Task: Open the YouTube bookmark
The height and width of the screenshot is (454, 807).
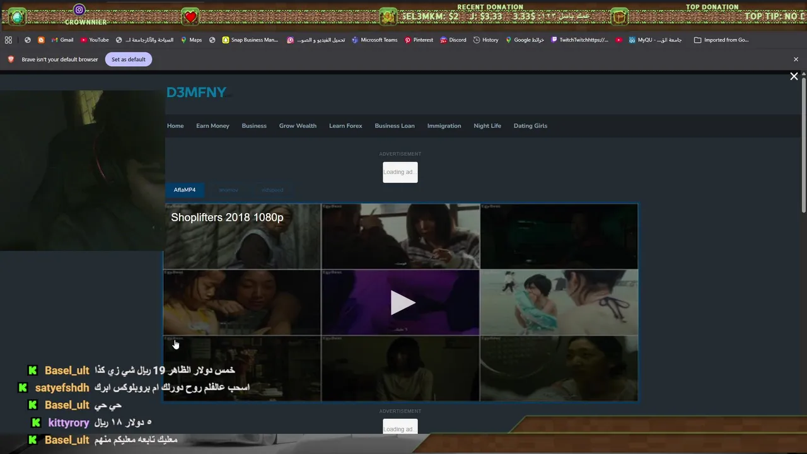Action: (x=94, y=40)
